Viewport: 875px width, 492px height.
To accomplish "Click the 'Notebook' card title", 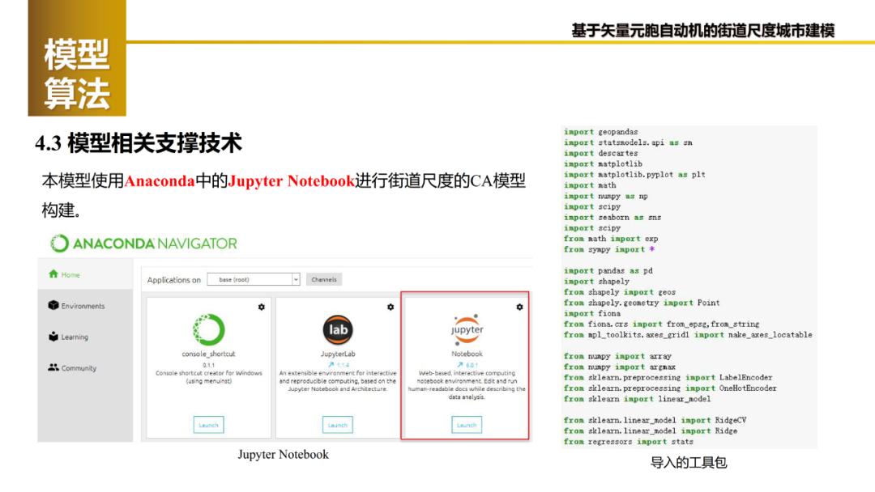I will point(467,354).
